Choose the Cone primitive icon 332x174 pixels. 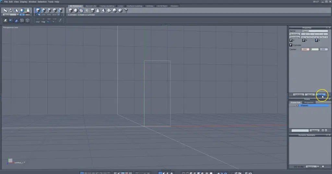[x=98, y=10]
